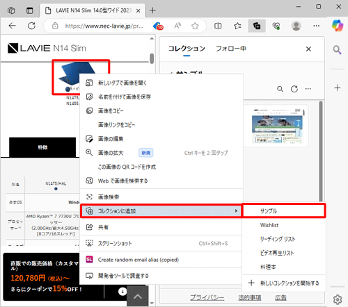Click the download arrow circle in banner
348x307 pixels.
[x=122, y=291]
